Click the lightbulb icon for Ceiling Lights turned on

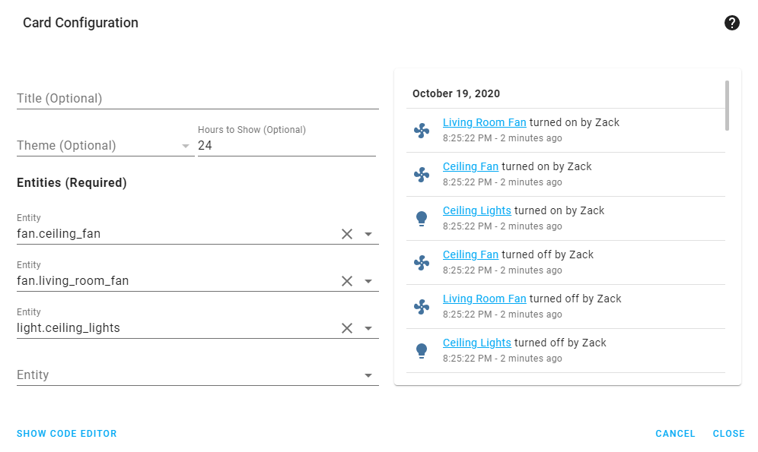click(422, 218)
